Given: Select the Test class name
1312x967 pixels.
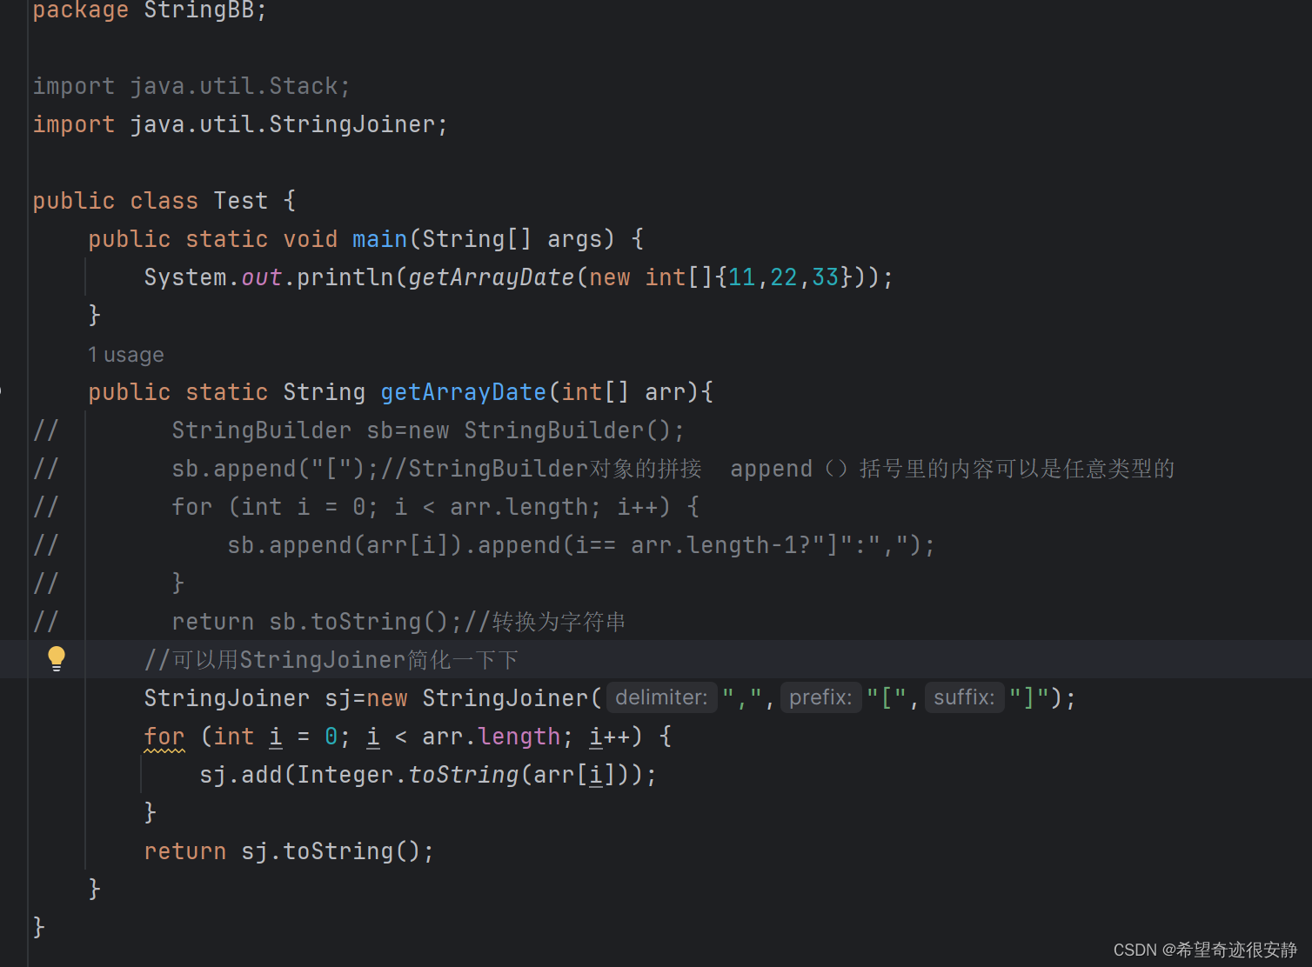Looking at the screenshot, I should [240, 200].
